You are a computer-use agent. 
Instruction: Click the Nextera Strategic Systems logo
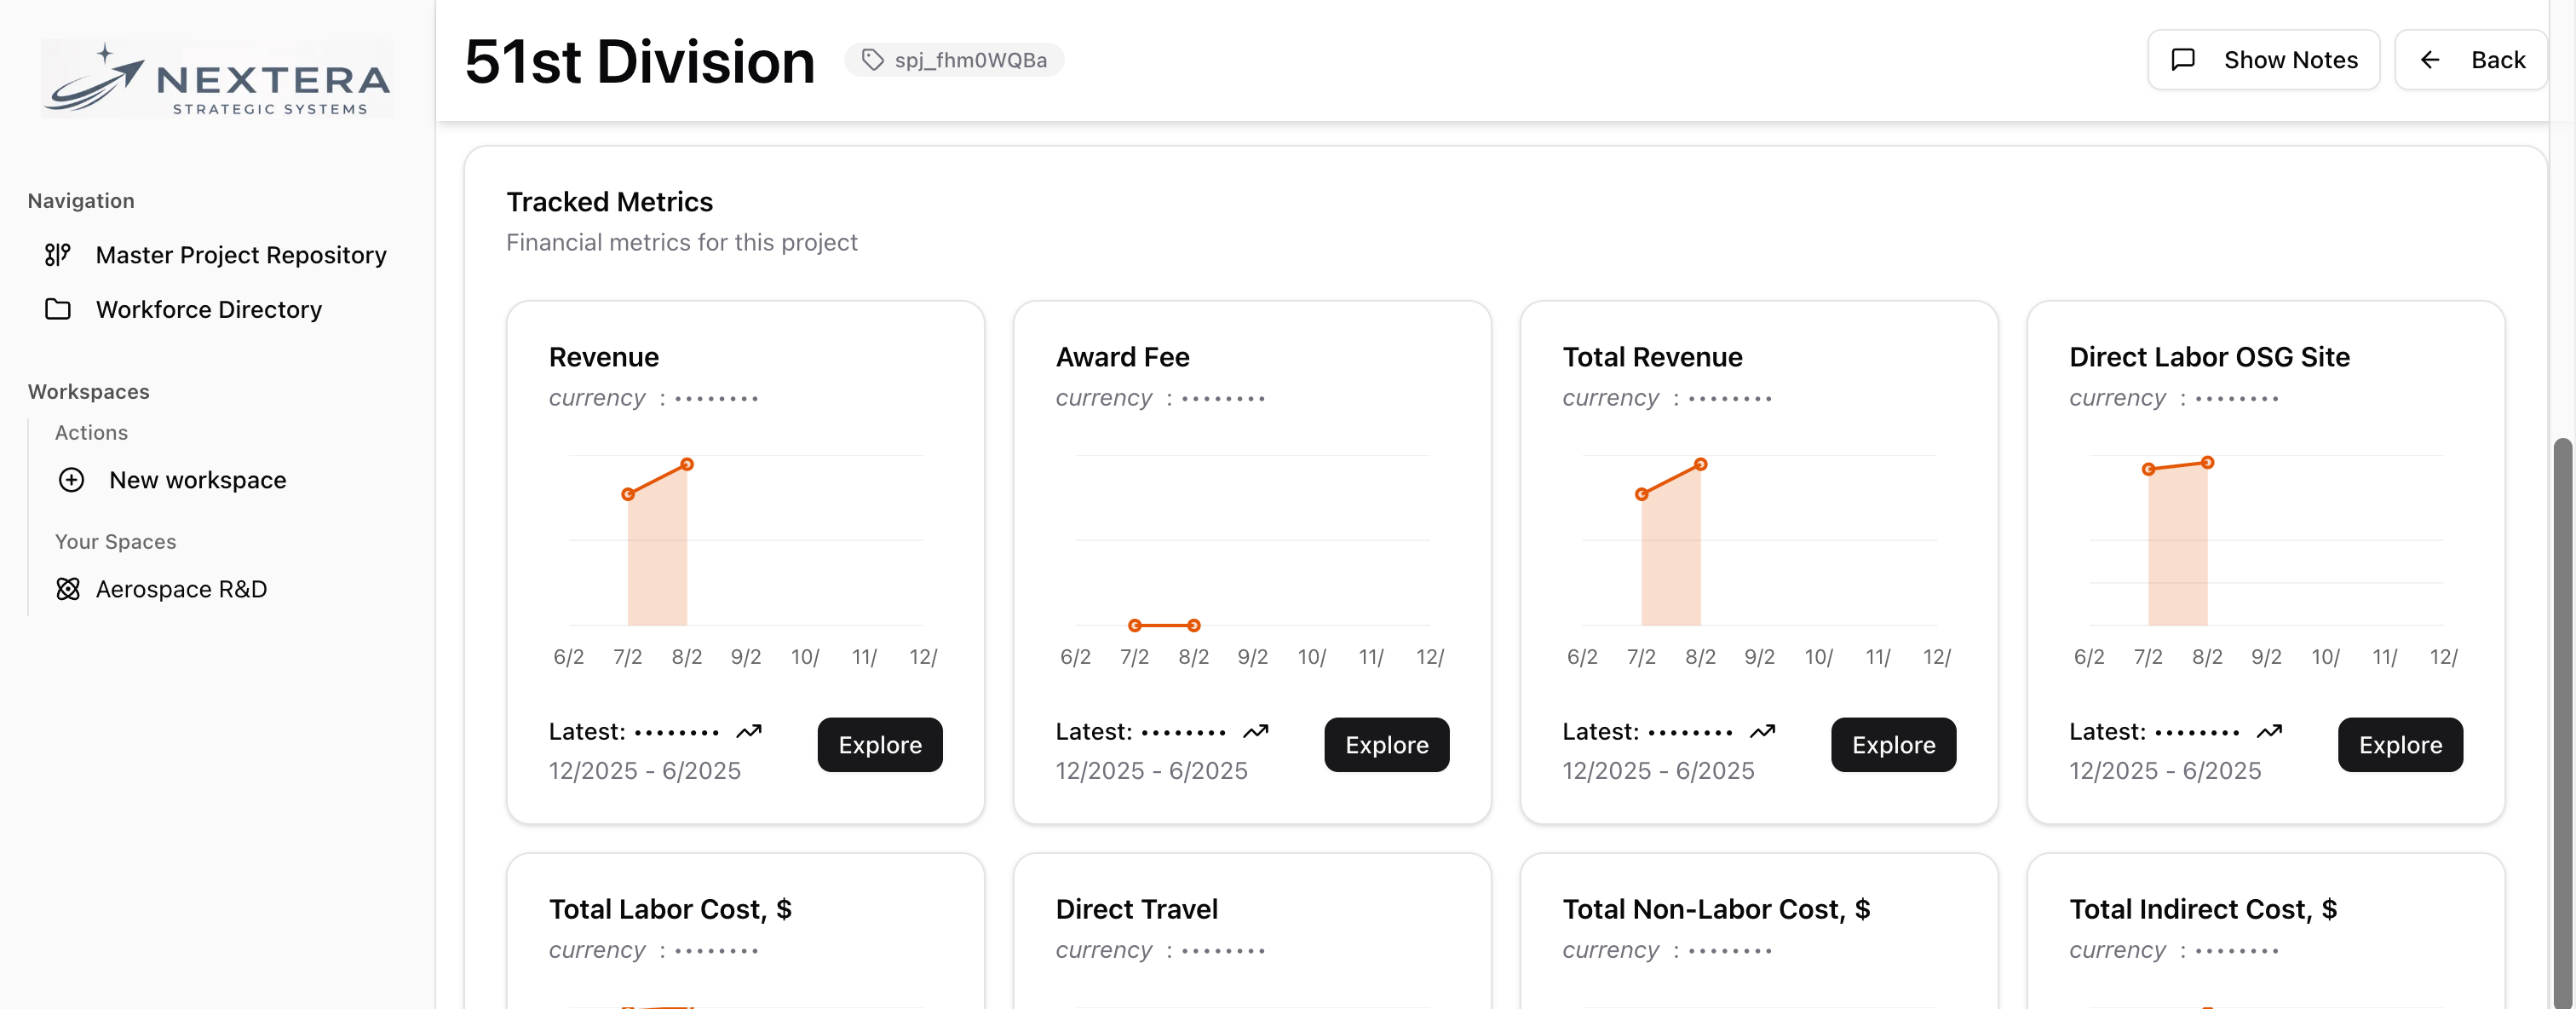point(217,78)
